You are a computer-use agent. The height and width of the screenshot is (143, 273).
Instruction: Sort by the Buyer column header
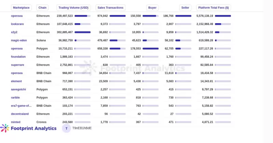(152, 7)
